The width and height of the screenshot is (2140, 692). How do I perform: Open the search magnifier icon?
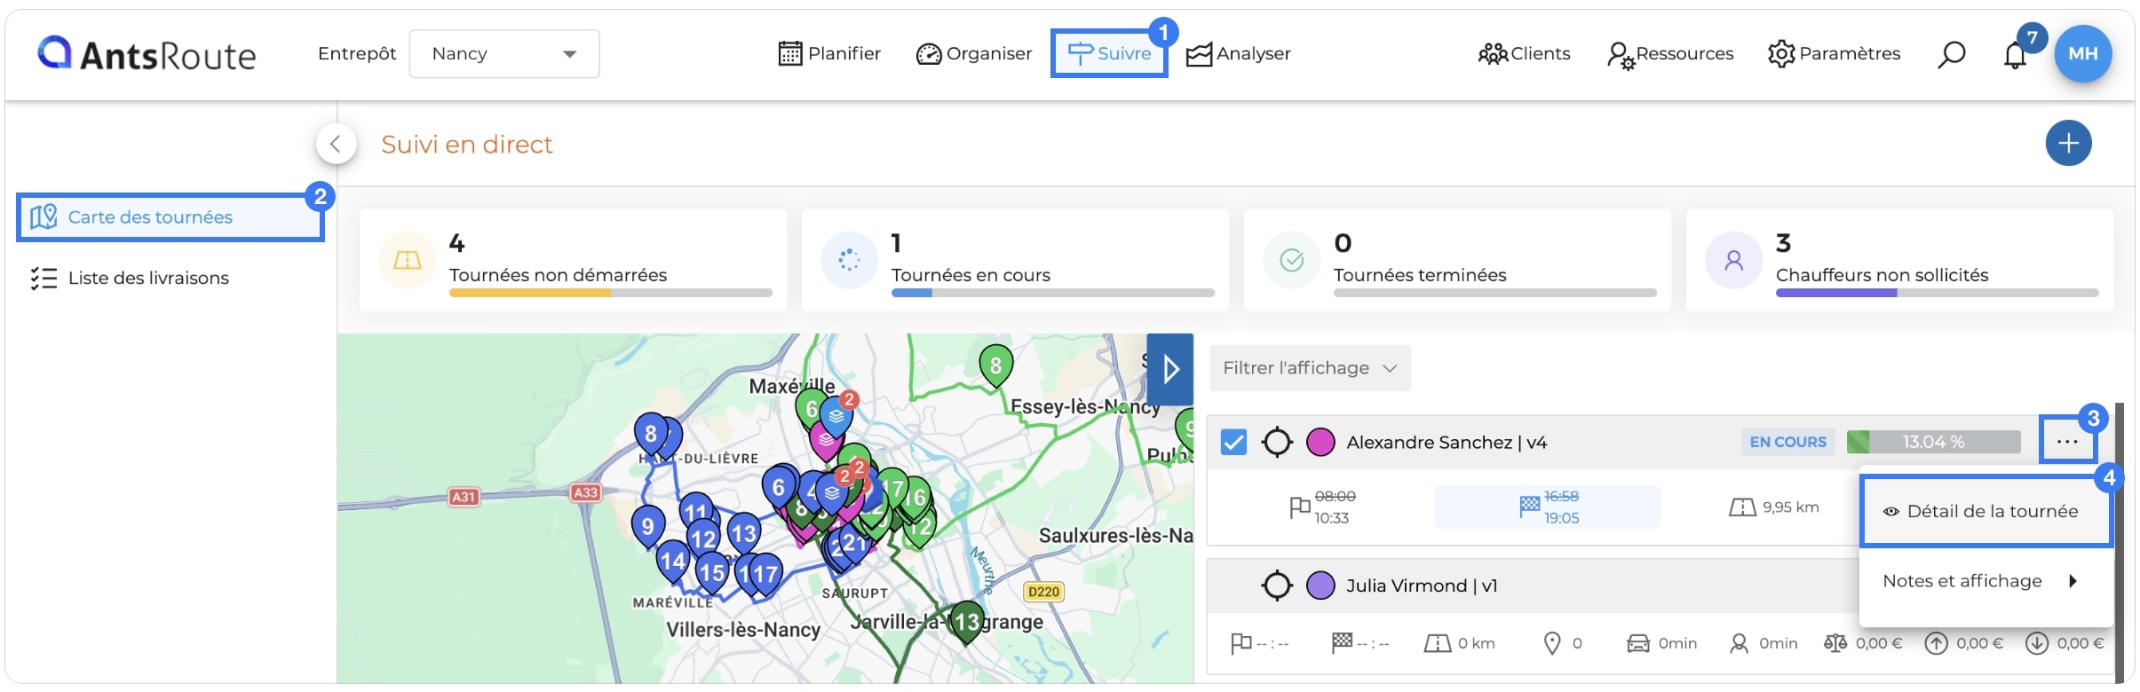tap(1951, 54)
